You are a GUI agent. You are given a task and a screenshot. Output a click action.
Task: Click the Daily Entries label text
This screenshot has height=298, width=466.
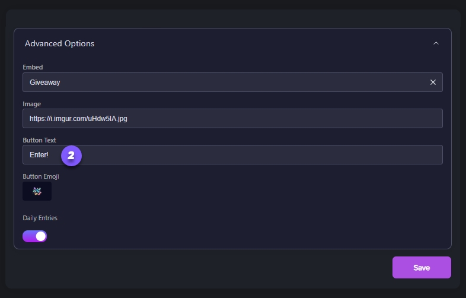click(40, 218)
